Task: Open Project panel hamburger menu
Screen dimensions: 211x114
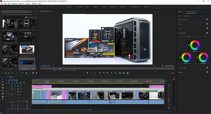Action: click(x=31, y=11)
